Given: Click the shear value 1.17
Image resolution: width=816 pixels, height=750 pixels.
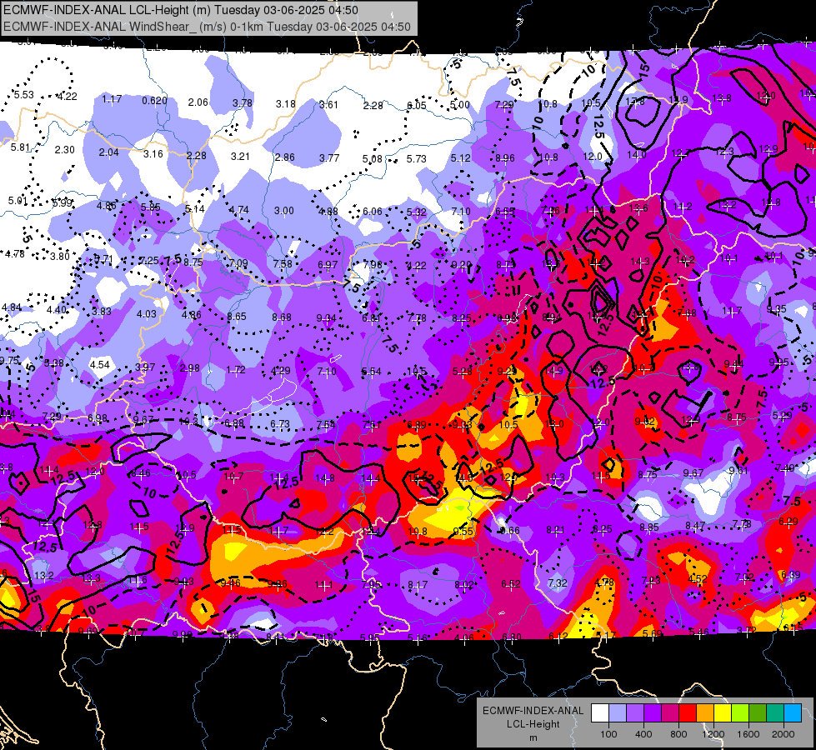Looking at the screenshot, I should point(112,99).
